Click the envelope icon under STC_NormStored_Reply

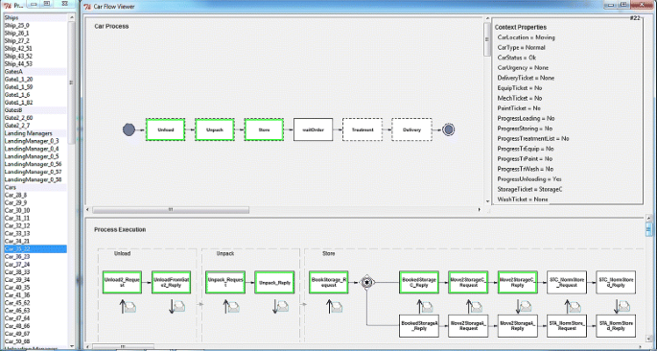coord(624,307)
